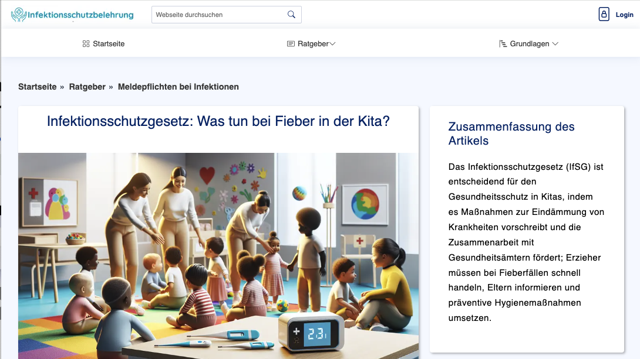Select the Meldepflichten bei Infektionen breadcrumb
This screenshot has height=359, width=640.
[x=178, y=86]
